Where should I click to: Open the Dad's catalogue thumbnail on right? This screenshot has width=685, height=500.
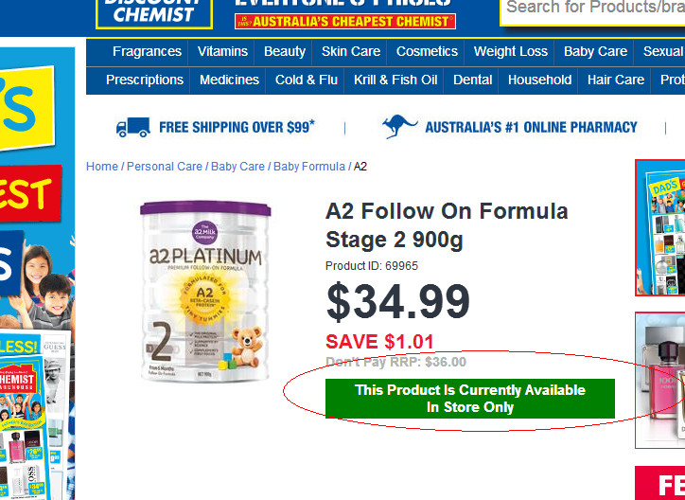click(660, 227)
